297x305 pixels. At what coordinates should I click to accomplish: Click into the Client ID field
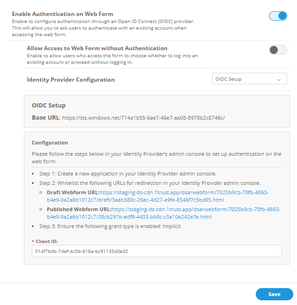pyautogui.click(x=157, y=251)
